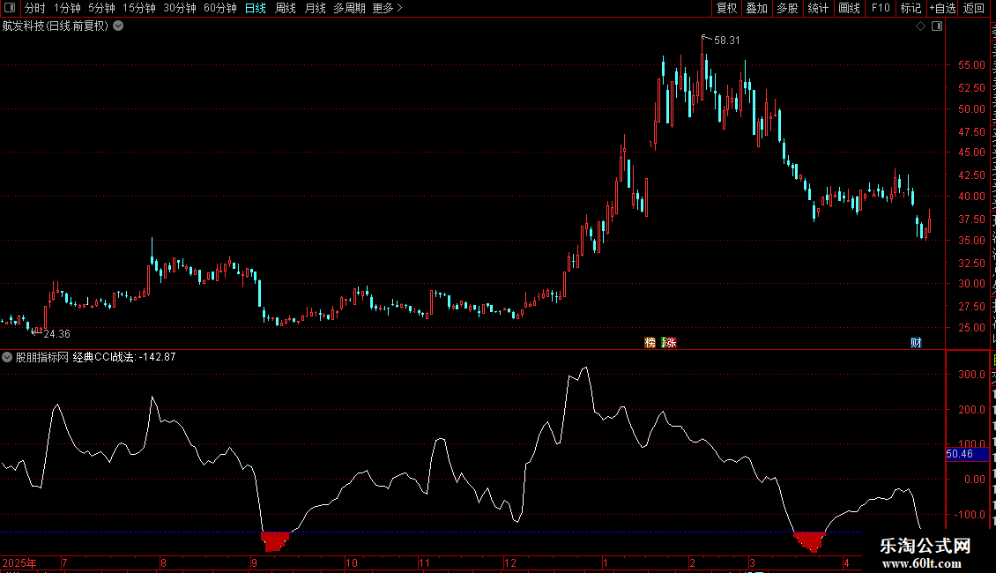Open the 多股 multi-stock view
This screenshot has width=996, height=573.
787,8
